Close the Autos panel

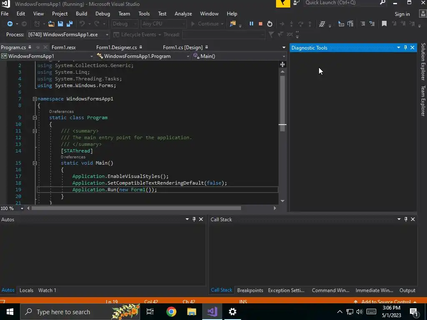(201, 219)
